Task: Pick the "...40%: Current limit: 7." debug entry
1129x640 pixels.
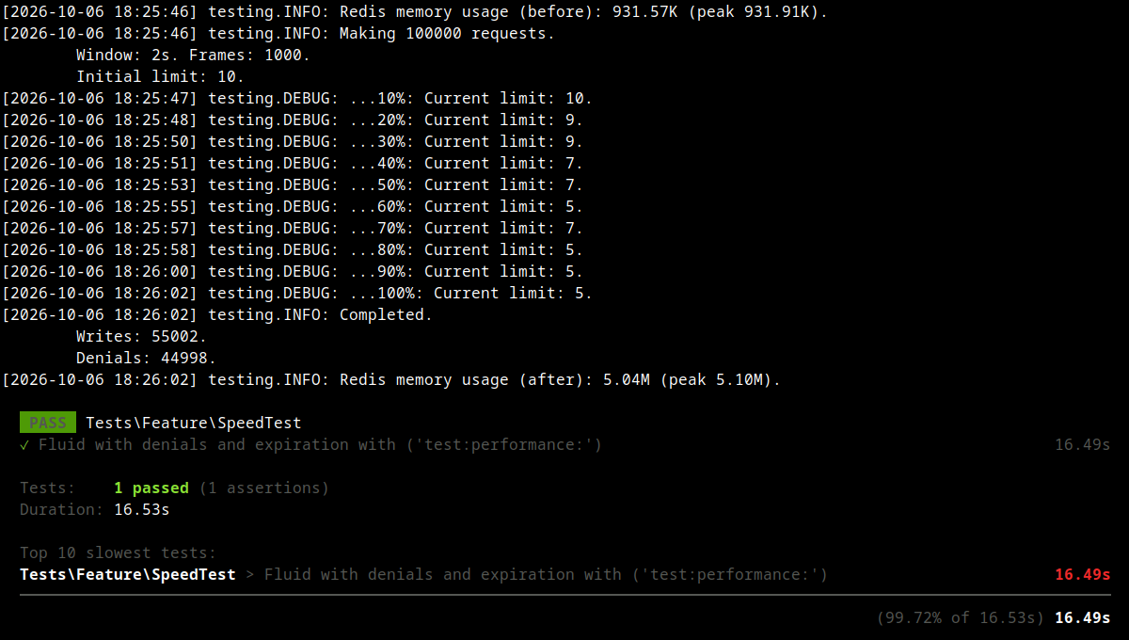Action: coord(293,164)
